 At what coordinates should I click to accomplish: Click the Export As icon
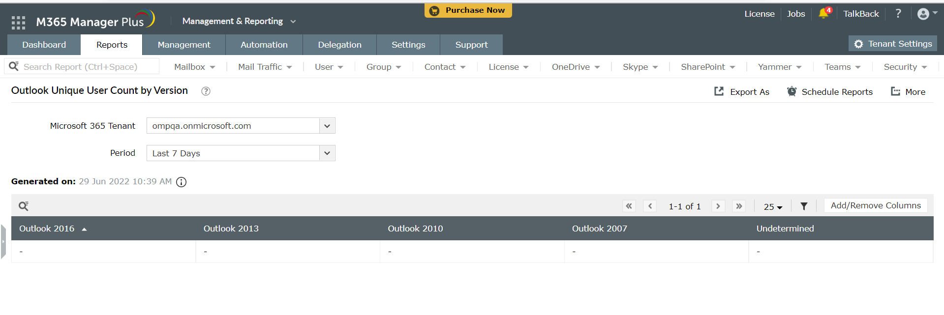[719, 91]
